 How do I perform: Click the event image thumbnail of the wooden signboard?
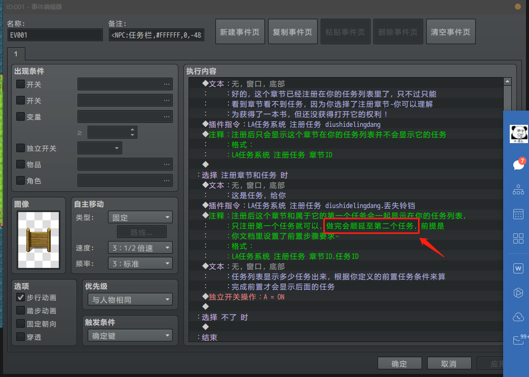(39, 240)
